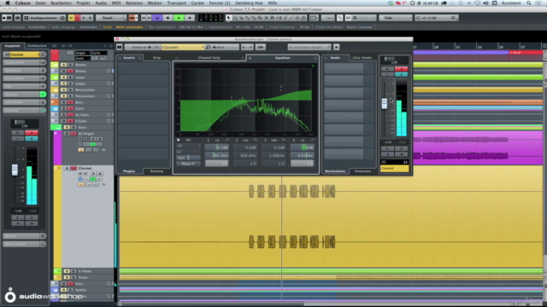Click the edit channel icon beside Clavinet in the Inspector

tap(44, 55)
